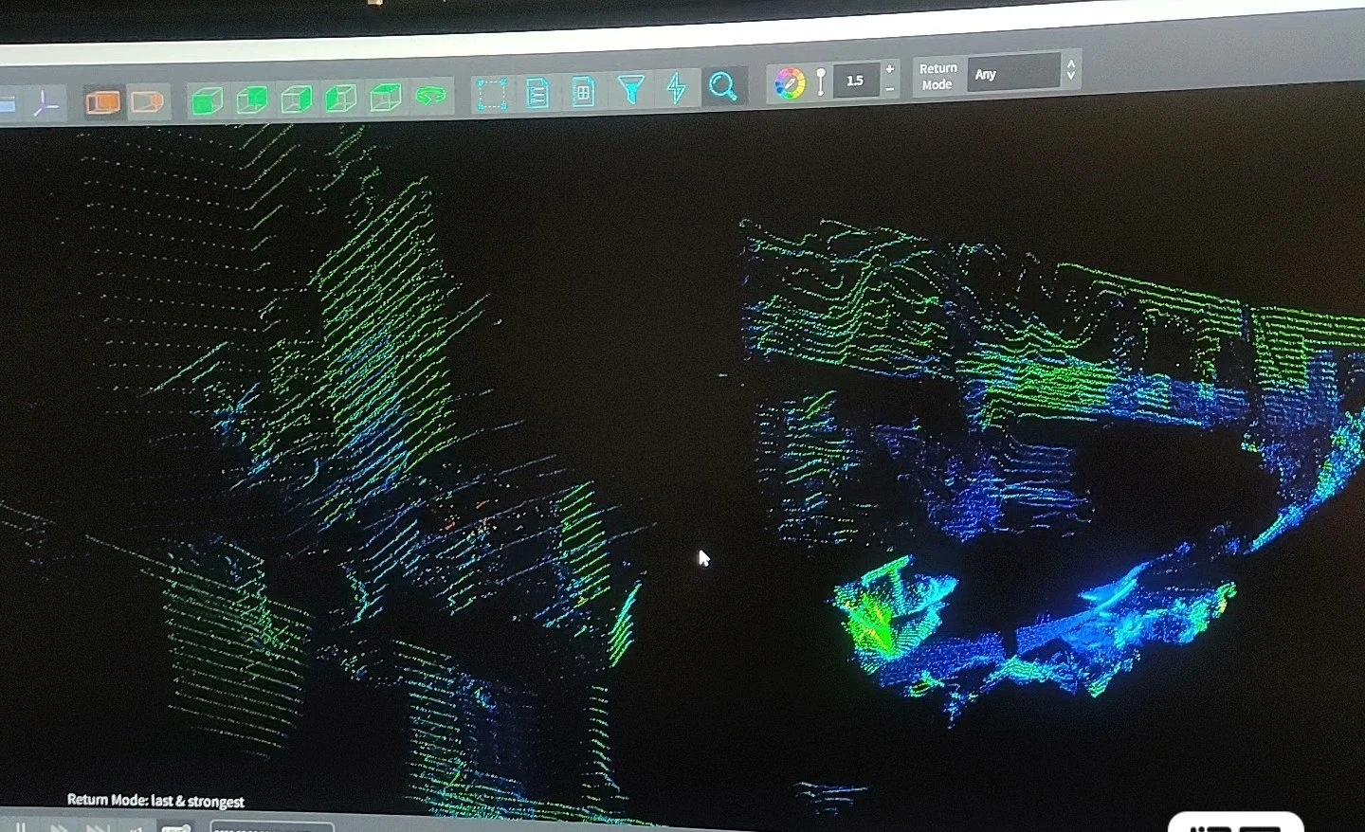The width and height of the screenshot is (1365, 832).
Task: Open the color wheel editor
Action: (789, 83)
